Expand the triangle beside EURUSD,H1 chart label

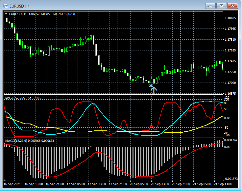6,14
